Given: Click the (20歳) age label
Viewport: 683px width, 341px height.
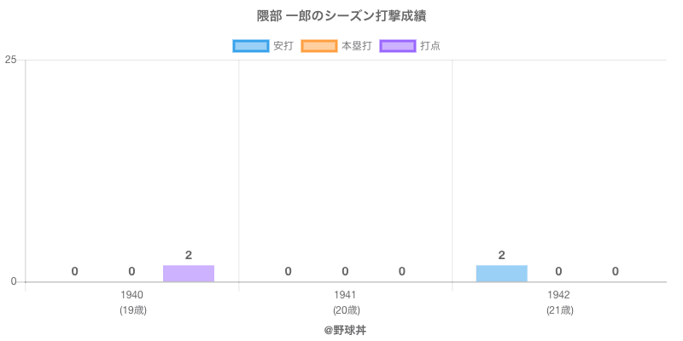Looking at the screenshot, I should pyautogui.click(x=346, y=310).
